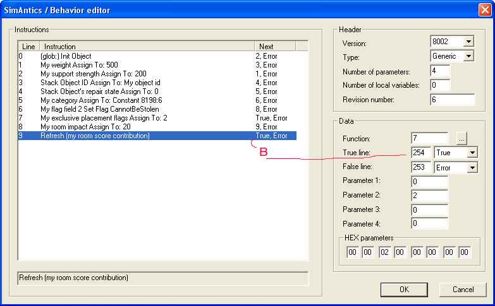Dismiss dialog with Cancel button

pyautogui.click(x=463, y=290)
